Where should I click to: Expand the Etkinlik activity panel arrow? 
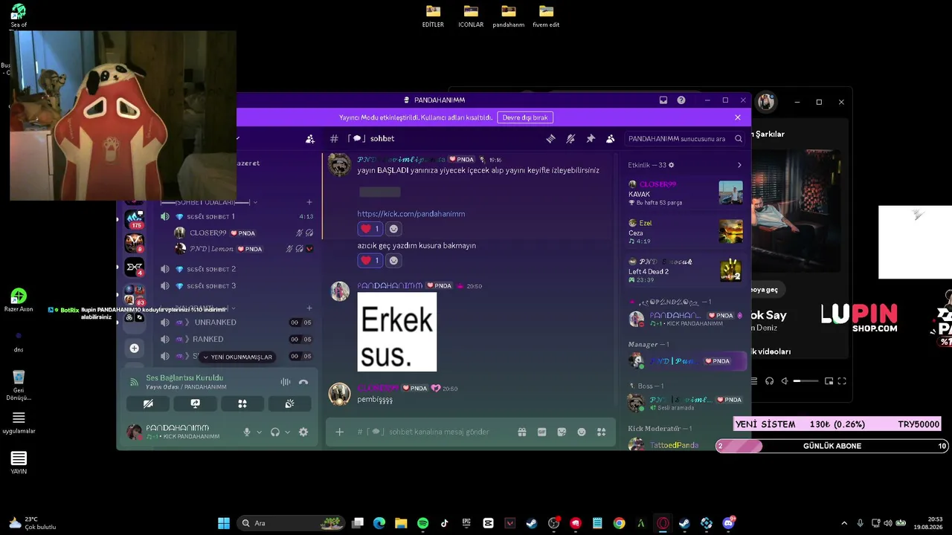tap(739, 165)
